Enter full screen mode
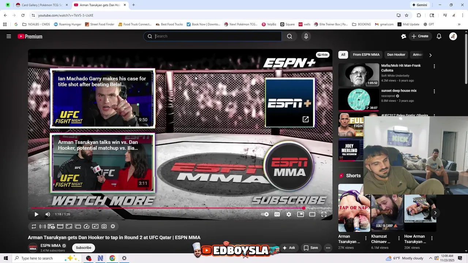 tap(324, 214)
